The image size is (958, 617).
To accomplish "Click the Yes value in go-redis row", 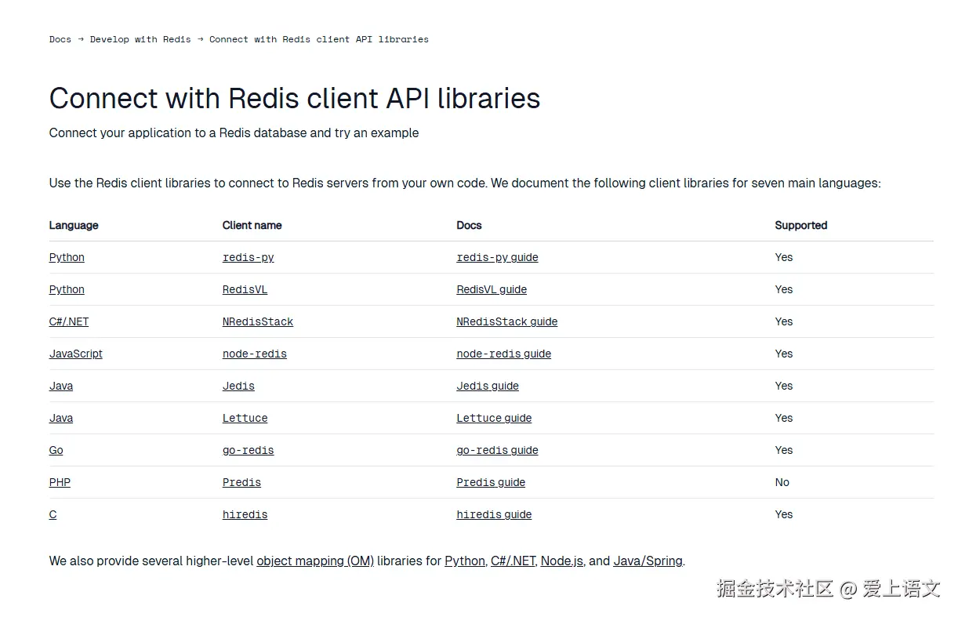I will point(784,450).
